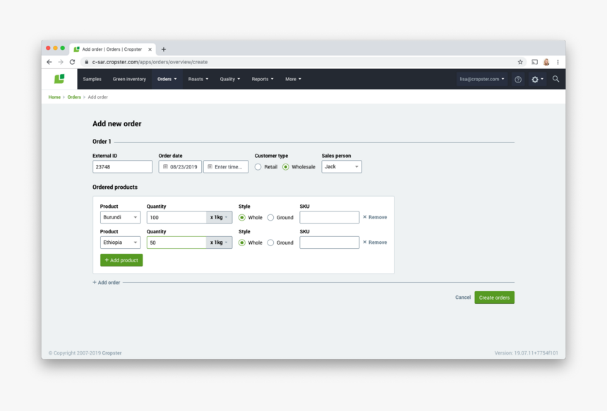607x411 pixels.
Task: Follow Cropster link in footer
Action: [x=112, y=353]
